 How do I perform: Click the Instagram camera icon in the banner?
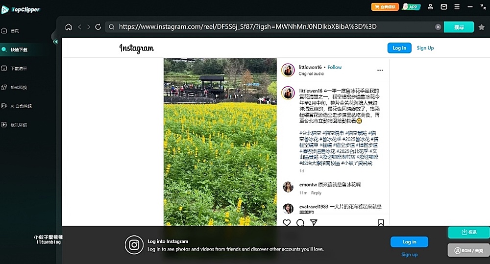[134, 244]
